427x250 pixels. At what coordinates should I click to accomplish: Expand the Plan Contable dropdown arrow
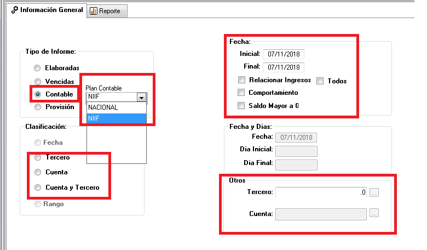coord(142,97)
